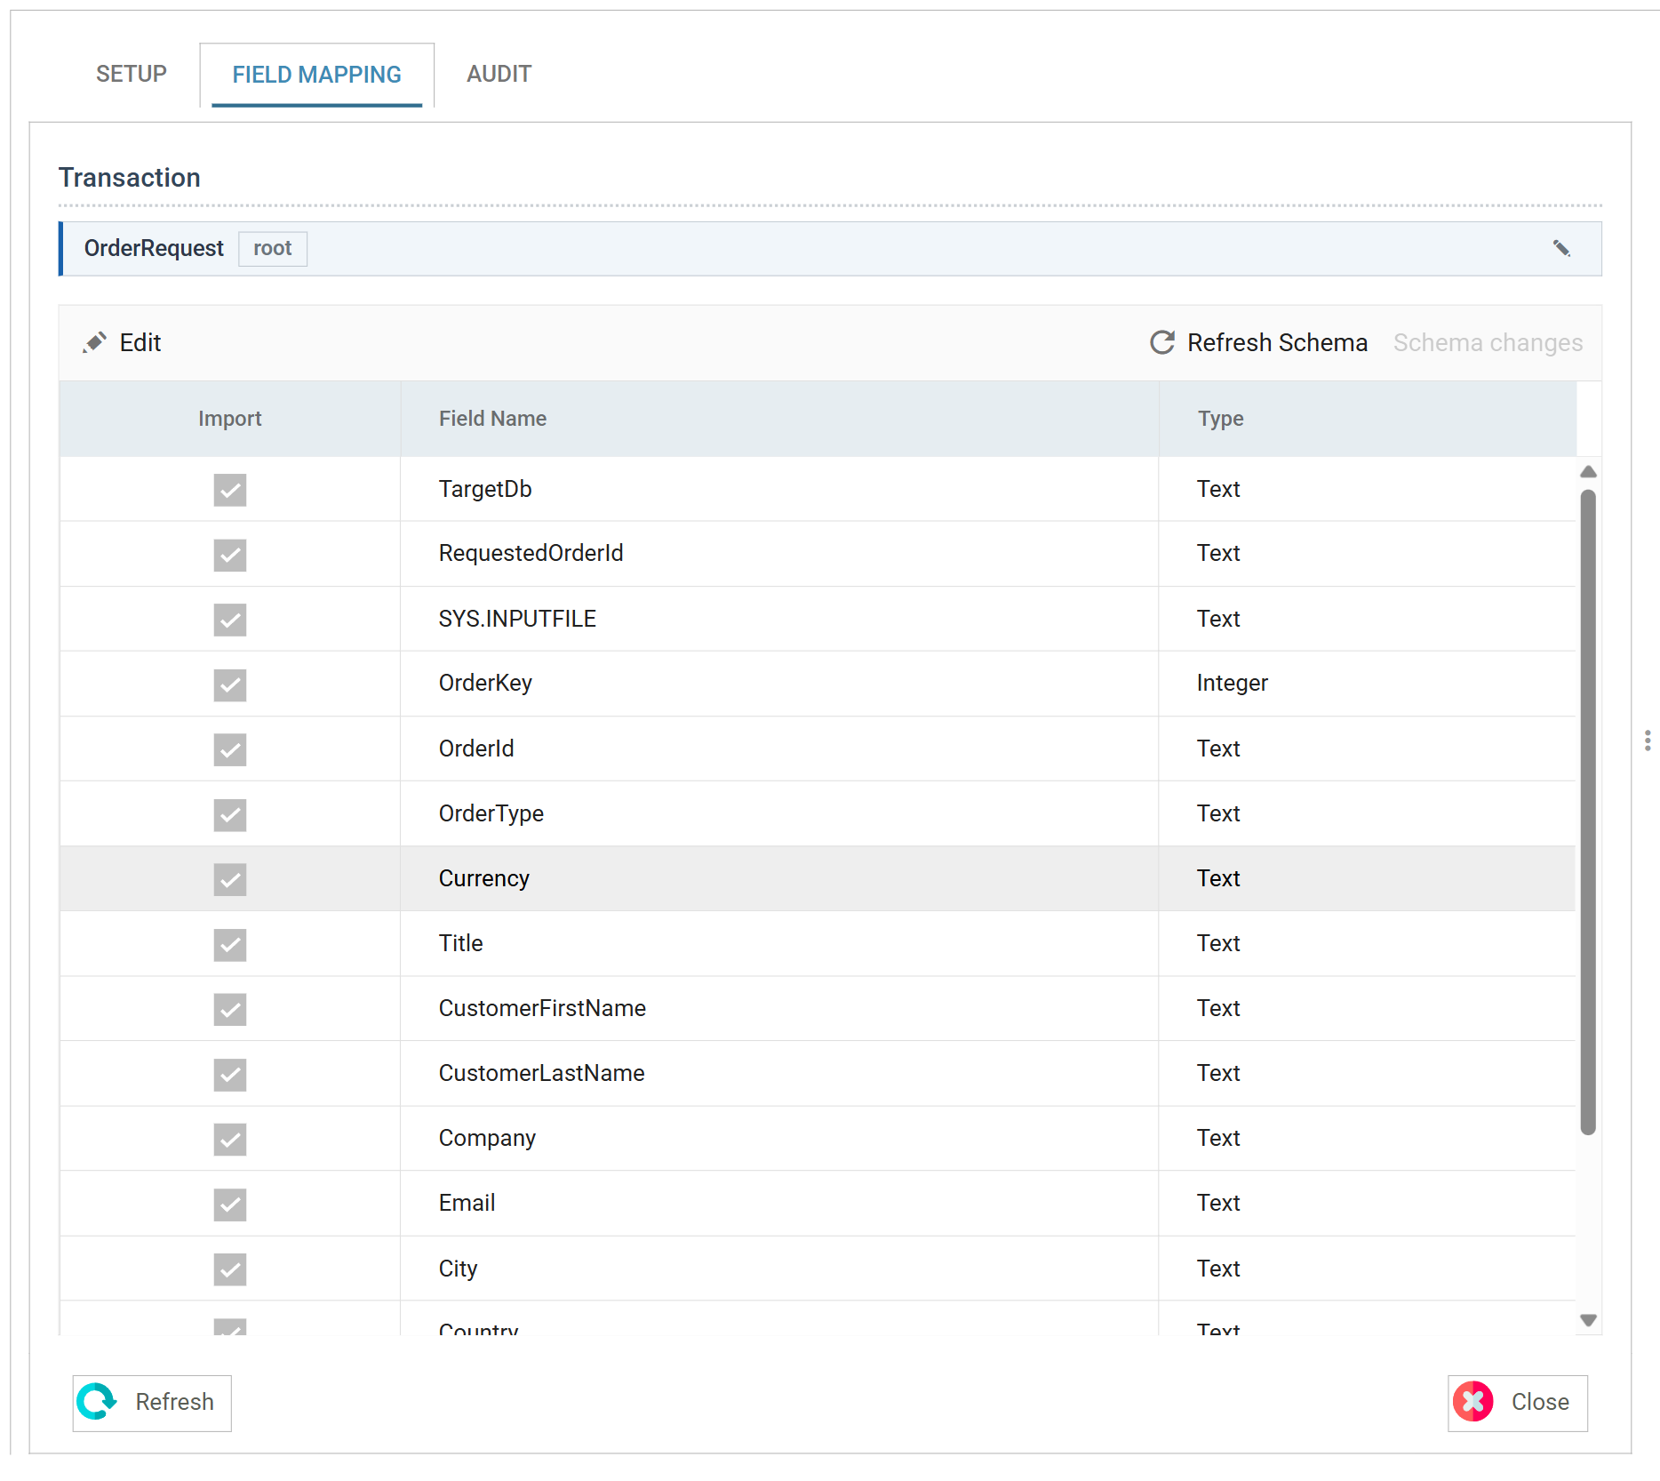Toggle Import checkbox for City
The width and height of the screenshot is (1660, 1481).
230,1269
